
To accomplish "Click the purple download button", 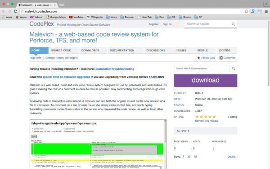I will coord(206,81).
